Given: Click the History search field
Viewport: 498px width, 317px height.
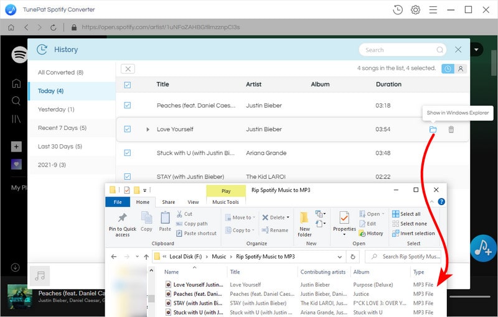Looking at the screenshot, I should 398,50.
